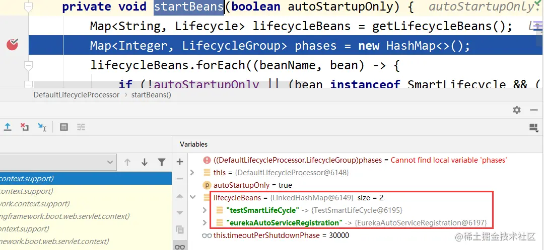This screenshot has width=544, height=250.
Task: Select the highlighted context.support) stack frame
Action: (x=86, y=179)
